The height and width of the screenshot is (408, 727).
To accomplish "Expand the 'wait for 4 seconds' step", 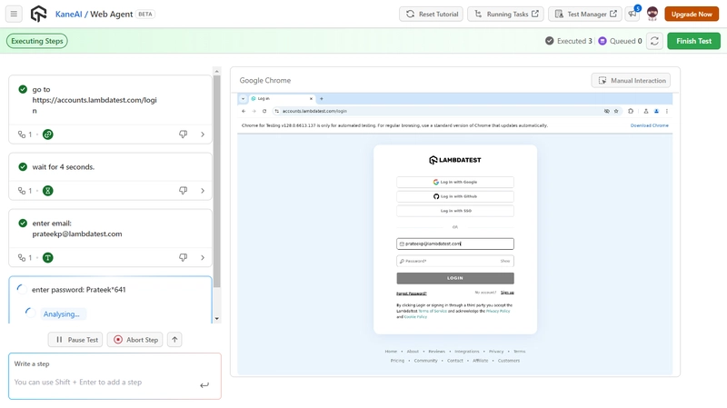I will point(203,191).
